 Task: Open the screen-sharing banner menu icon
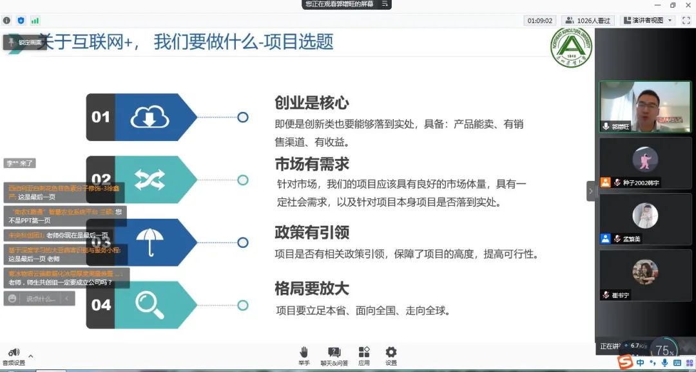click(385, 4)
